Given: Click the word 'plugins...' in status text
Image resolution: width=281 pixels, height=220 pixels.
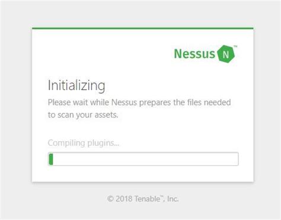Looking at the screenshot, I should pos(103,143).
